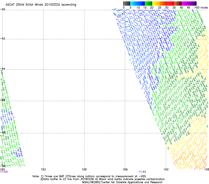Image resolution: width=209 pixels, height=184 pixels.
Task: Click the 159 longitude axis label
Action: (125, 170)
